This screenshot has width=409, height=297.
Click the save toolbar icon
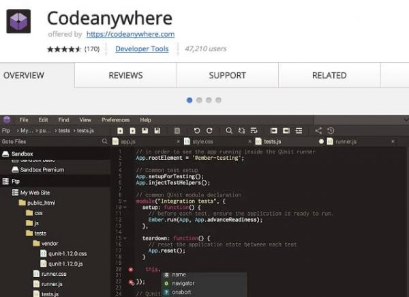coord(145,130)
